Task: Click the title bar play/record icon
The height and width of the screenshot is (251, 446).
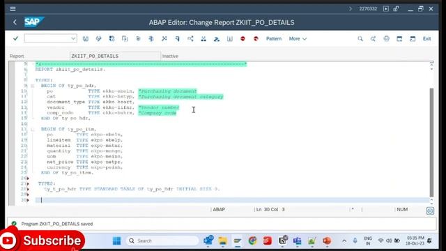Action: click(385, 9)
